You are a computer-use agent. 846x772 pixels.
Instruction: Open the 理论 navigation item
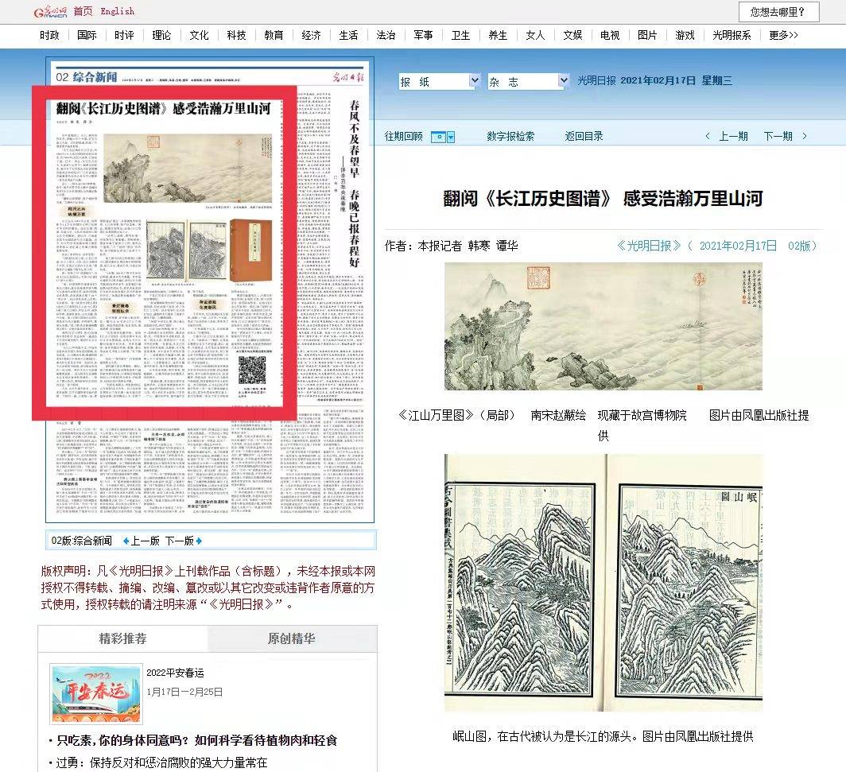[161, 35]
